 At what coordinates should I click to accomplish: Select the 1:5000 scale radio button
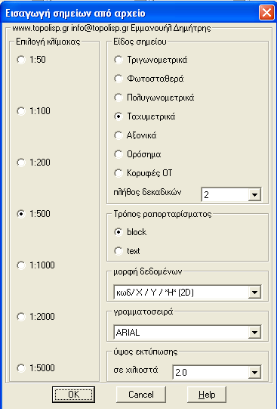(x=21, y=368)
